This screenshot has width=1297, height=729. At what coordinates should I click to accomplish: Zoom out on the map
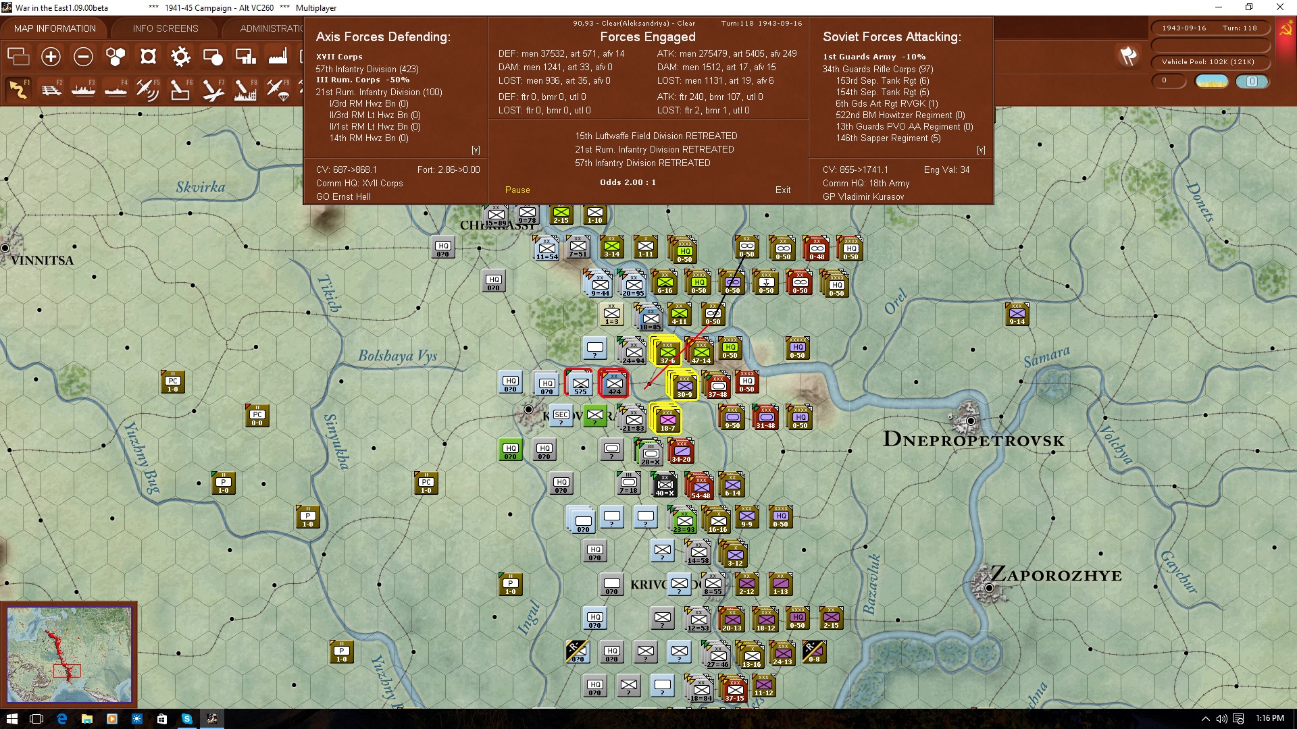click(x=83, y=57)
